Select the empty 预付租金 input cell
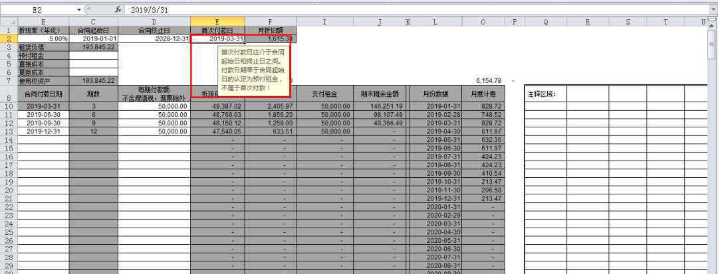This screenshot has height=274, width=718. coord(93,56)
